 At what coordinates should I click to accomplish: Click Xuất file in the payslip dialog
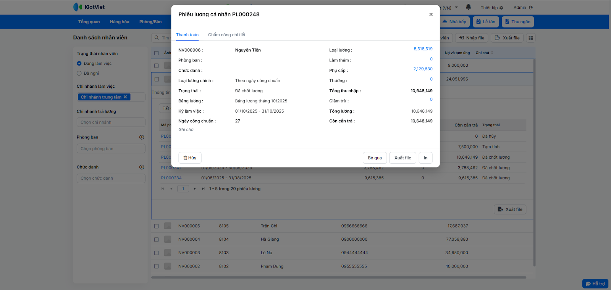coord(403,158)
